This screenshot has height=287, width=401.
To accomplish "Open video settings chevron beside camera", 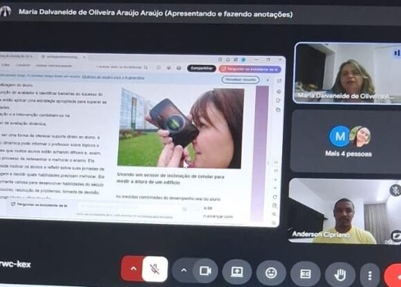I will [184, 270].
